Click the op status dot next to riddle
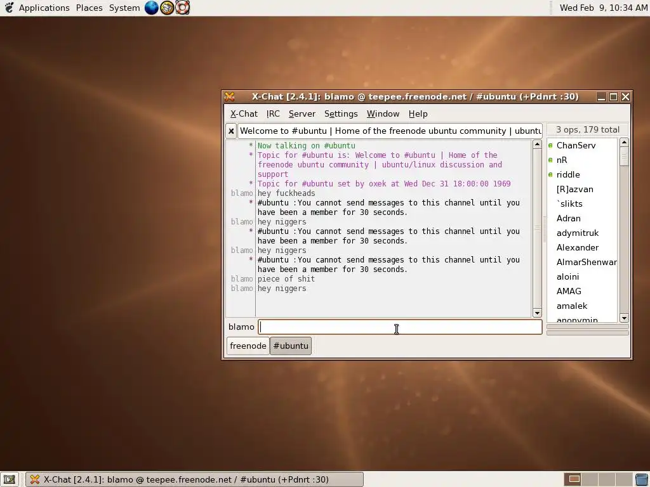Screen dimensions: 650x487 coord(550,175)
